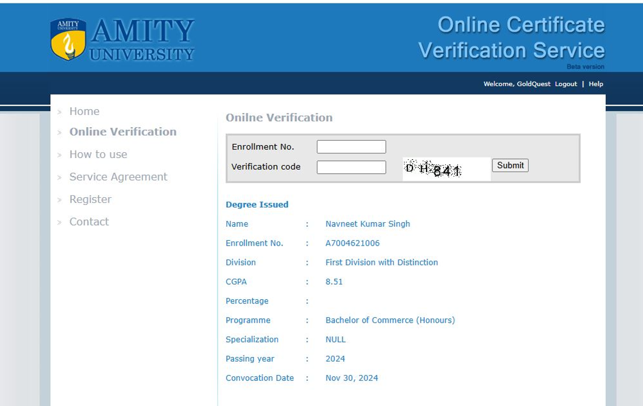Open the How to use page
The height and width of the screenshot is (406, 643).
pos(99,154)
